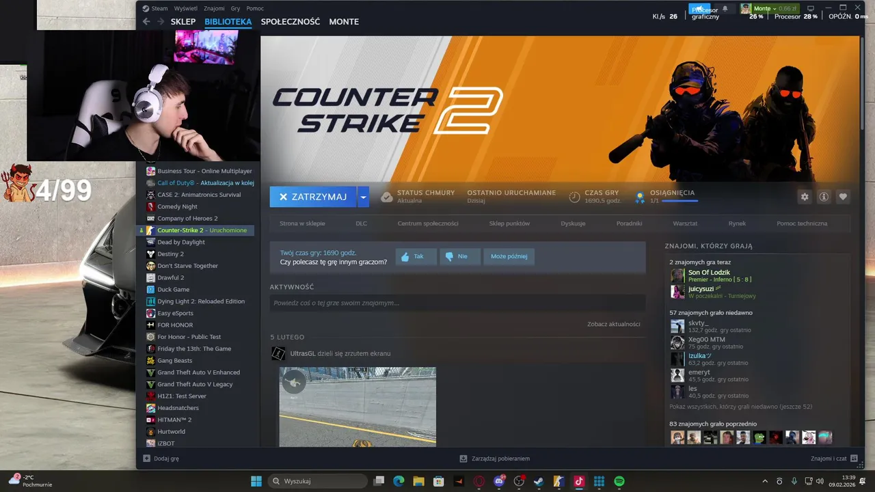Open the DLC link
The height and width of the screenshot is (492, 875).
[362, 223]
